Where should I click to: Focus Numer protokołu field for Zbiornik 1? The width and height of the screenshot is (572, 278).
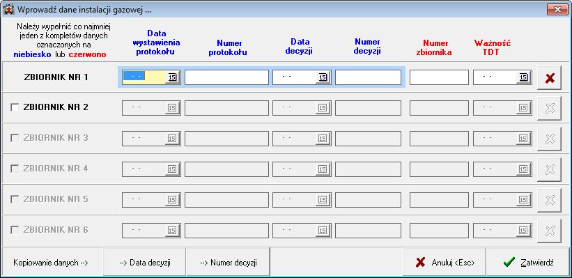click(226, 77)
